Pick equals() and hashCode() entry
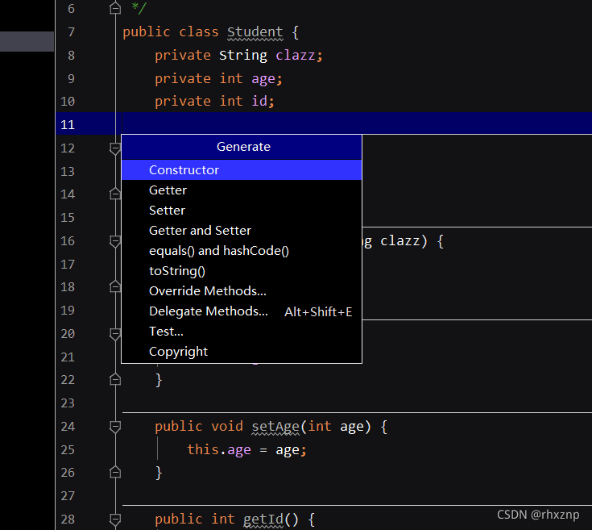Screen dimensions: 592x530 coord(242,251)
